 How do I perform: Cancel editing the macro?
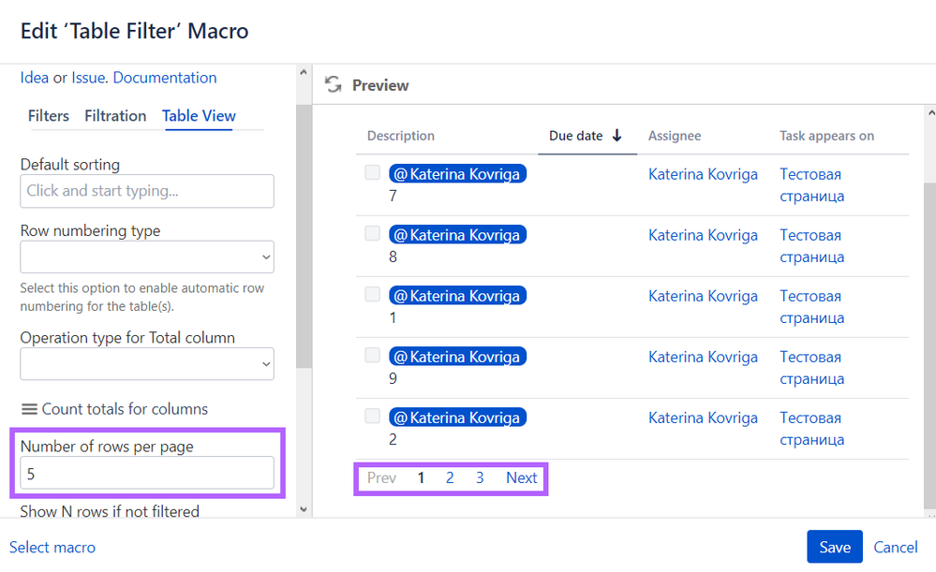pos(895,547)
